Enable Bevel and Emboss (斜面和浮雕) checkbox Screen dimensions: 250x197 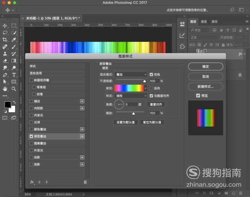(31, 80)
